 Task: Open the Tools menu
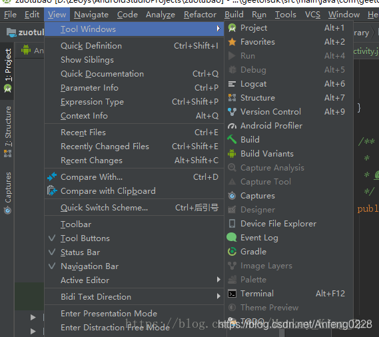[x=286, y=15]
